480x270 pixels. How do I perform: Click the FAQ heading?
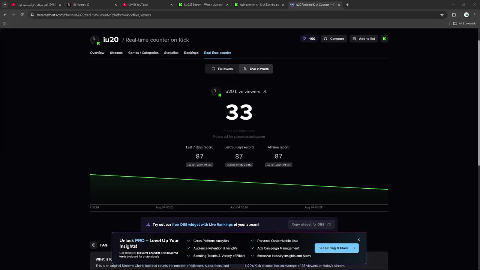[104, 245]
